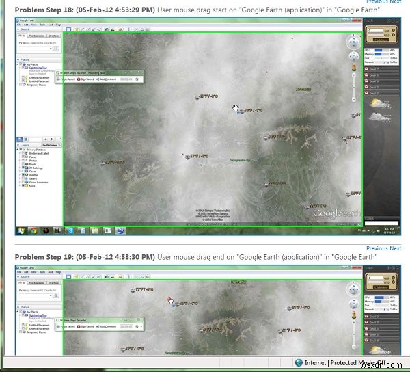Viewport: 410px width, 372px height.
Task: Click Add Placemark icon in Step 18 screenshot
Action: 77,29
